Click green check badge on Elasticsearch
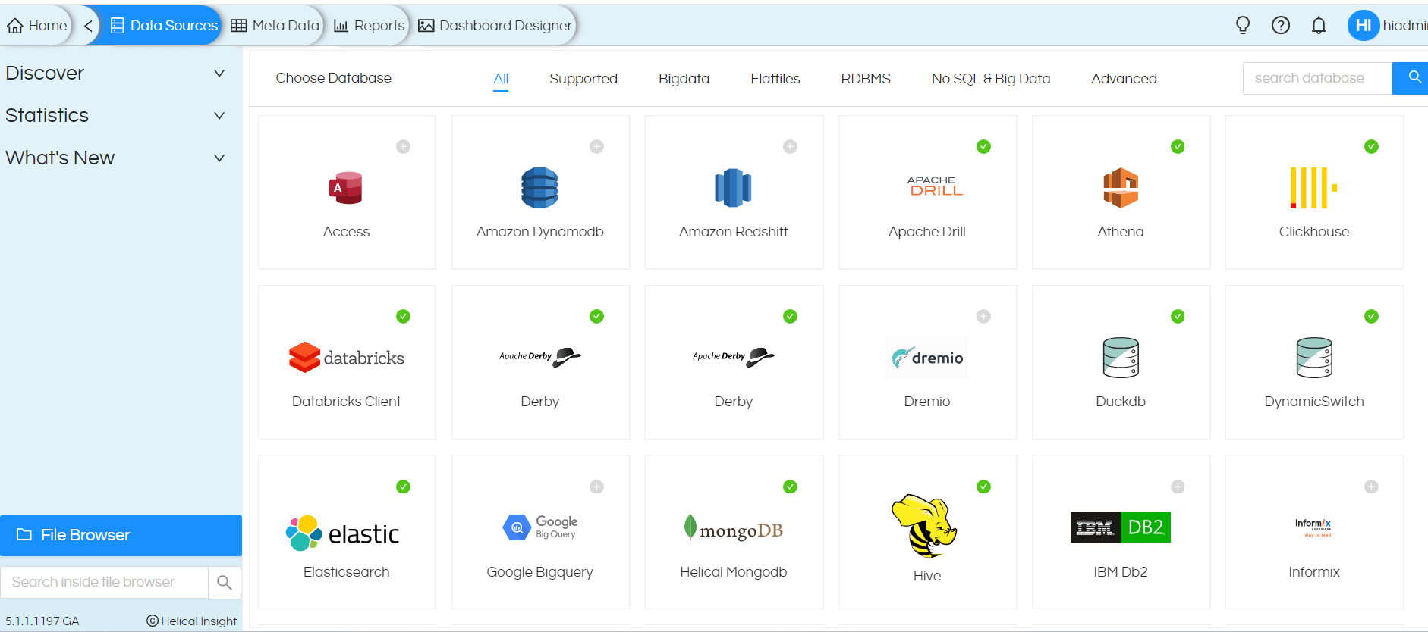 pos(404,487)
